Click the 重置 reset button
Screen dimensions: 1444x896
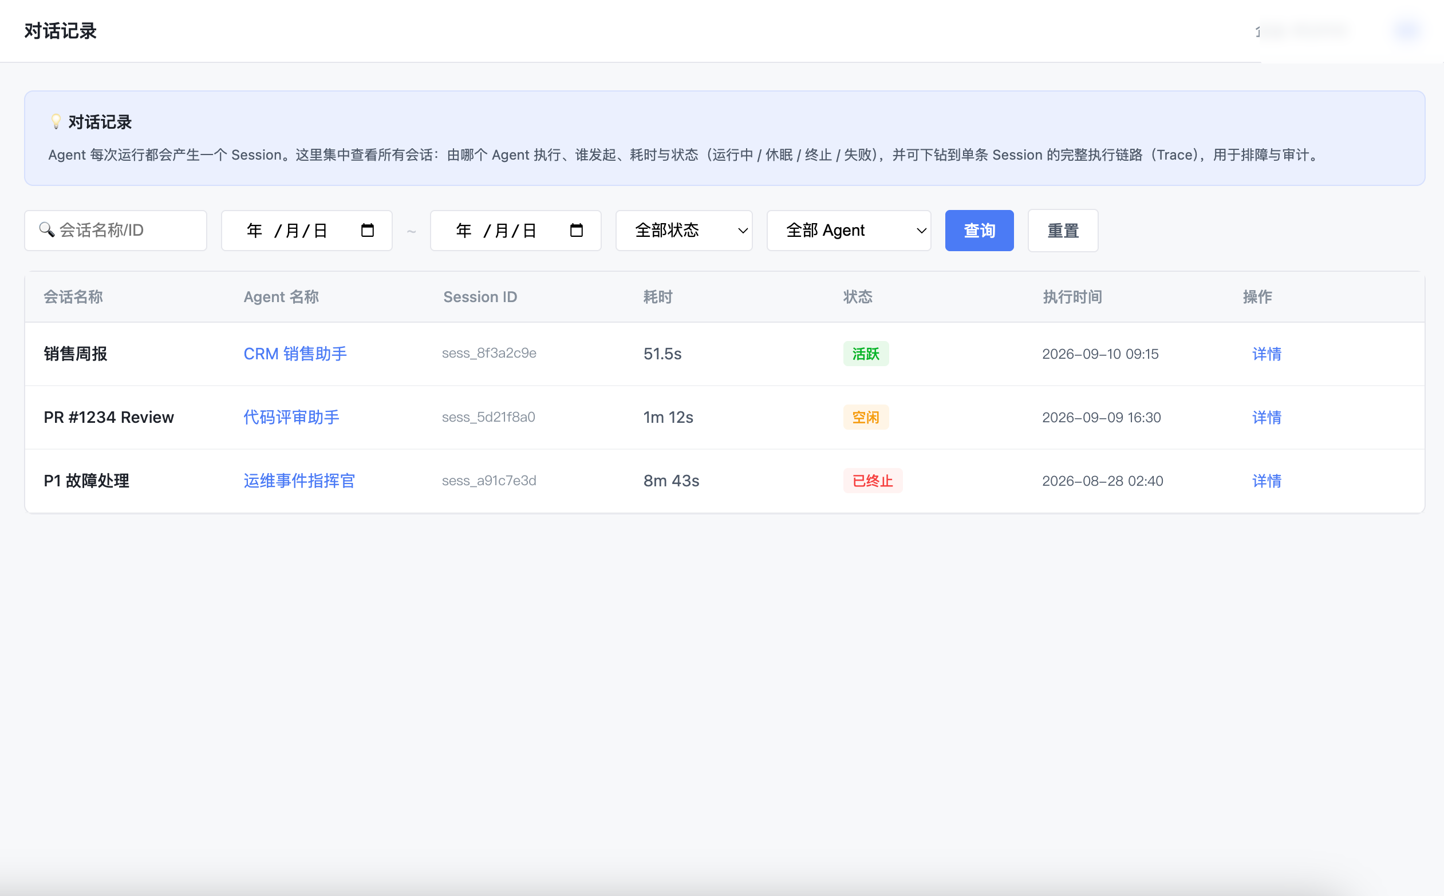click(1063, 230)
